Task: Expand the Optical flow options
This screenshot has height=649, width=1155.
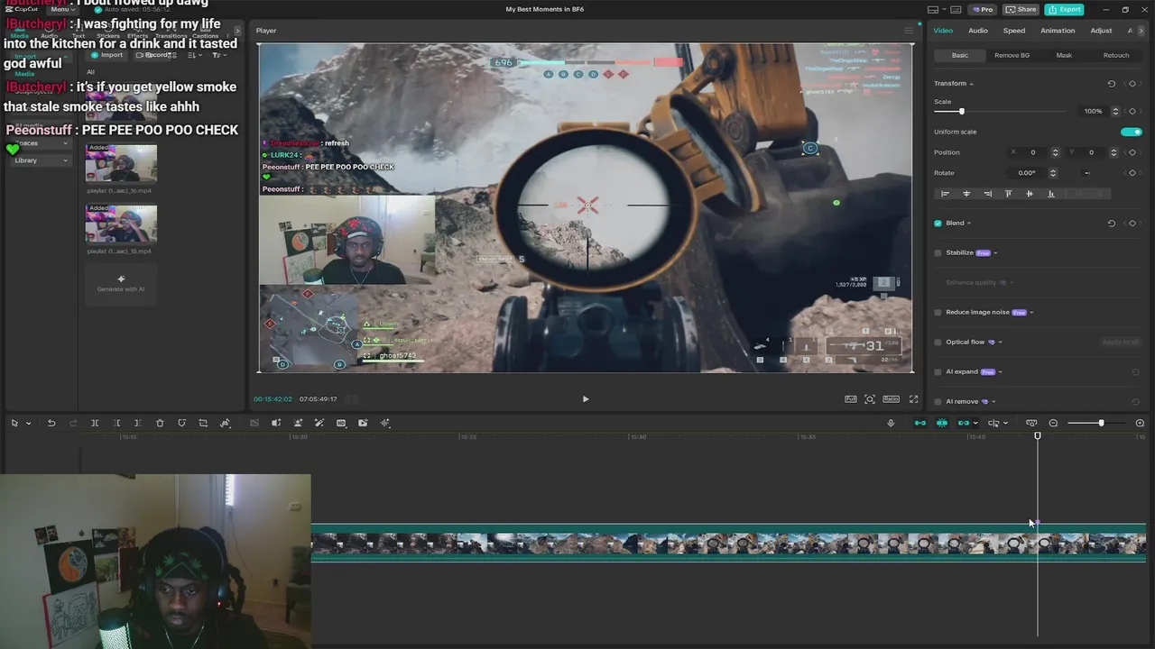Action: point(1000,343)
